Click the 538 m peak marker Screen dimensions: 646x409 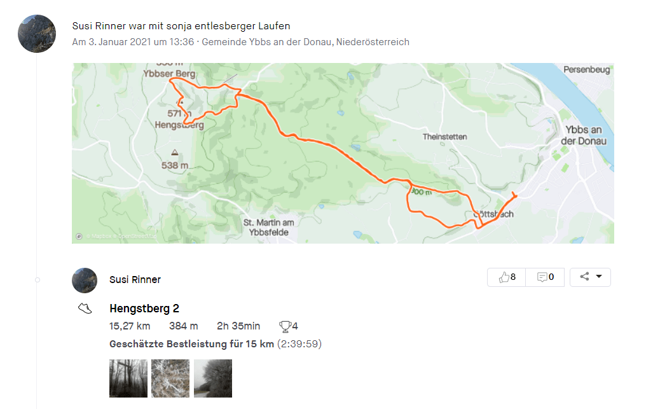(175, 153)
